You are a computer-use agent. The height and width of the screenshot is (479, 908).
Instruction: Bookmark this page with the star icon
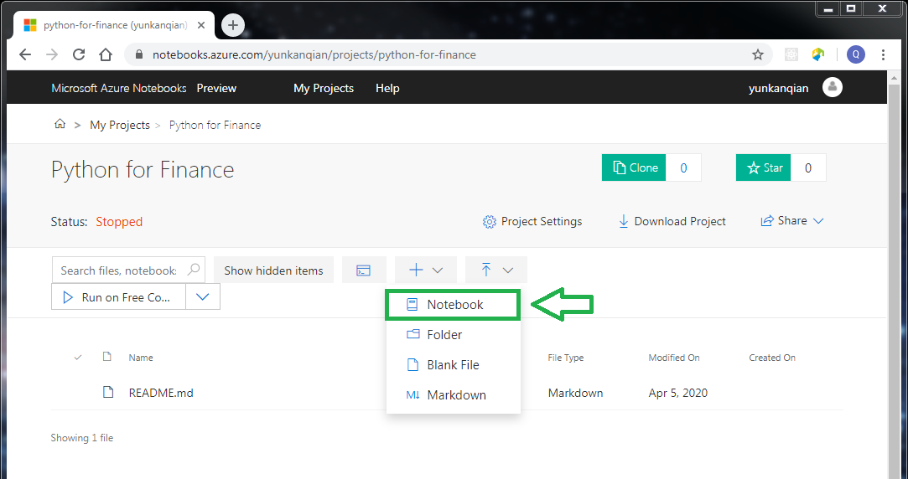point(757,54)
